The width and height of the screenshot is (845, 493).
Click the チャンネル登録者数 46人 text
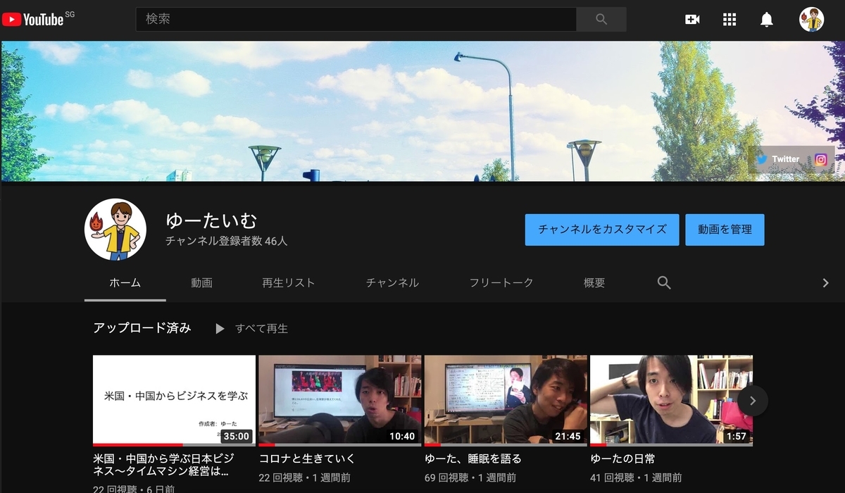(226, 241)
